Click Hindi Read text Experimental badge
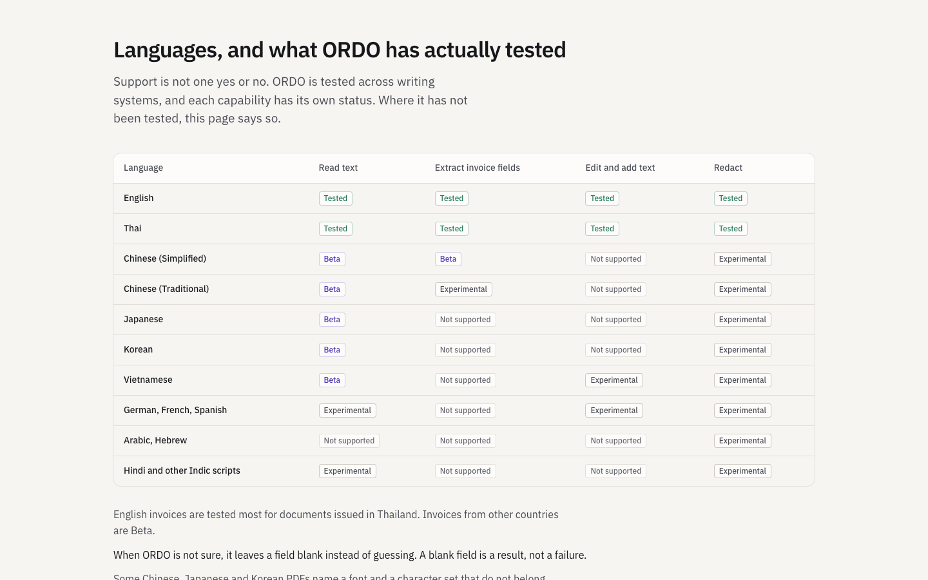The image size is (928, 580). [x=347, y=471]
